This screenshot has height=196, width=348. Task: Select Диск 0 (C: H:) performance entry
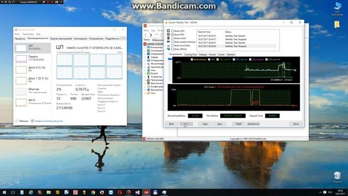33,70
